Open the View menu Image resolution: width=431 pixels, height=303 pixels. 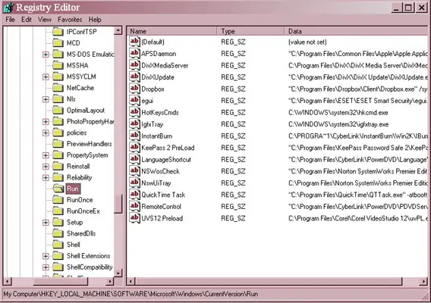tap(45, 20)
